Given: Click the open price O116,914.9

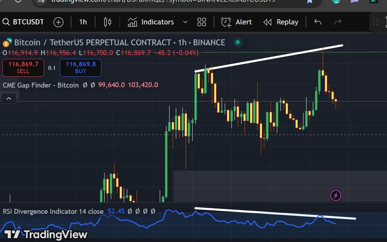Looking at the screenshot, I should (x=20, y=53).
